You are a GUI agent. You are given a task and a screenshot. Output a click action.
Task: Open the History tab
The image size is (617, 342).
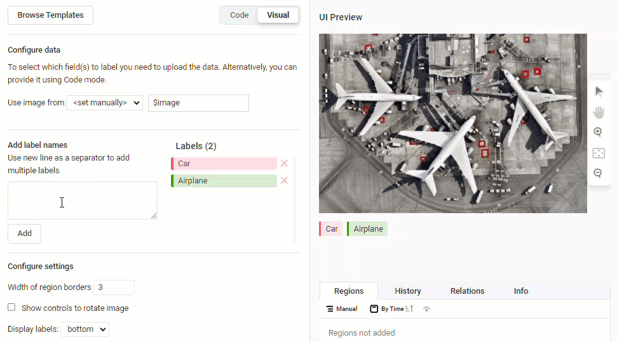(407, 291)
